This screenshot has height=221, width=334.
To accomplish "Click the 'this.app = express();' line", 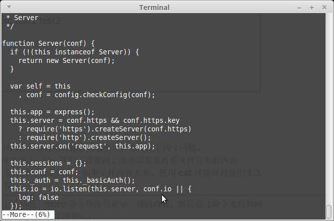I will tap(52, 112).
